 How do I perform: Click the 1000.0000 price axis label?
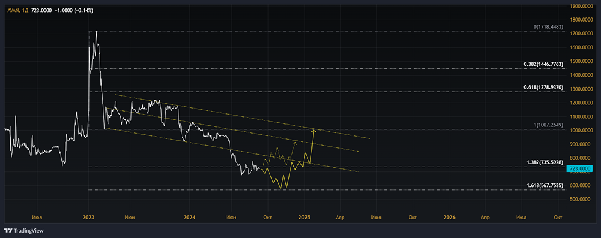click(582, 131)
